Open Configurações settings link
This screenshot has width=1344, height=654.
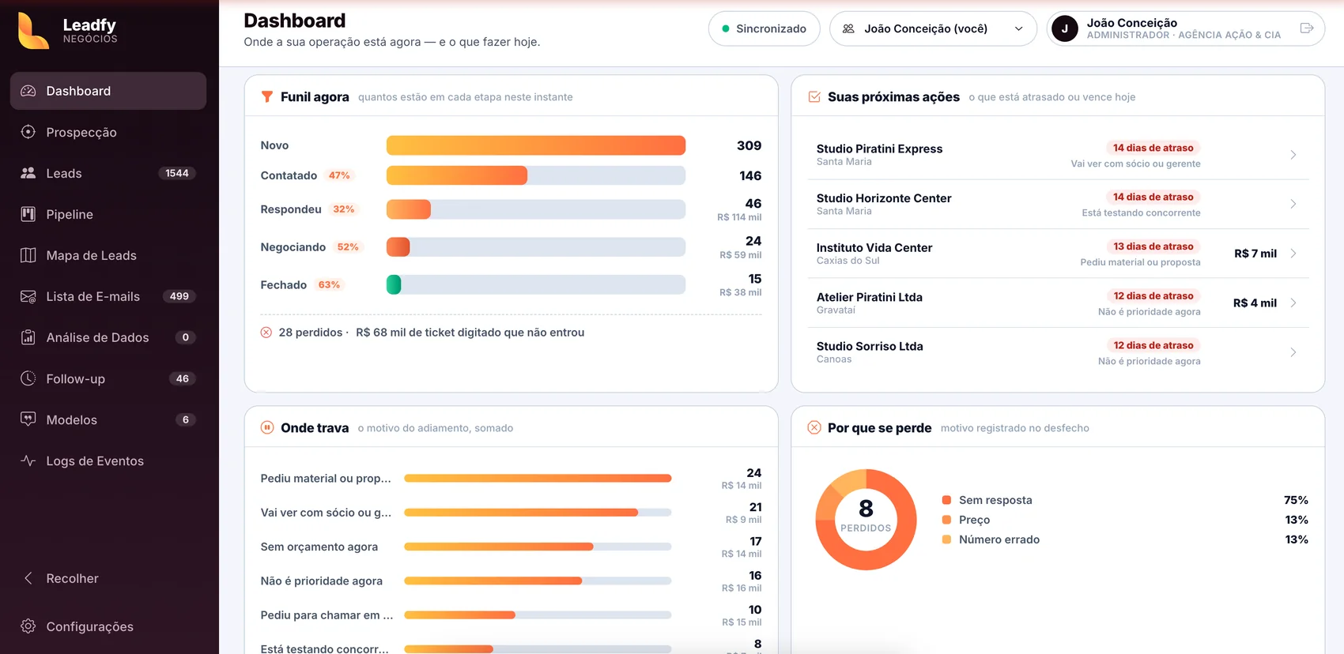click(108, 626)
